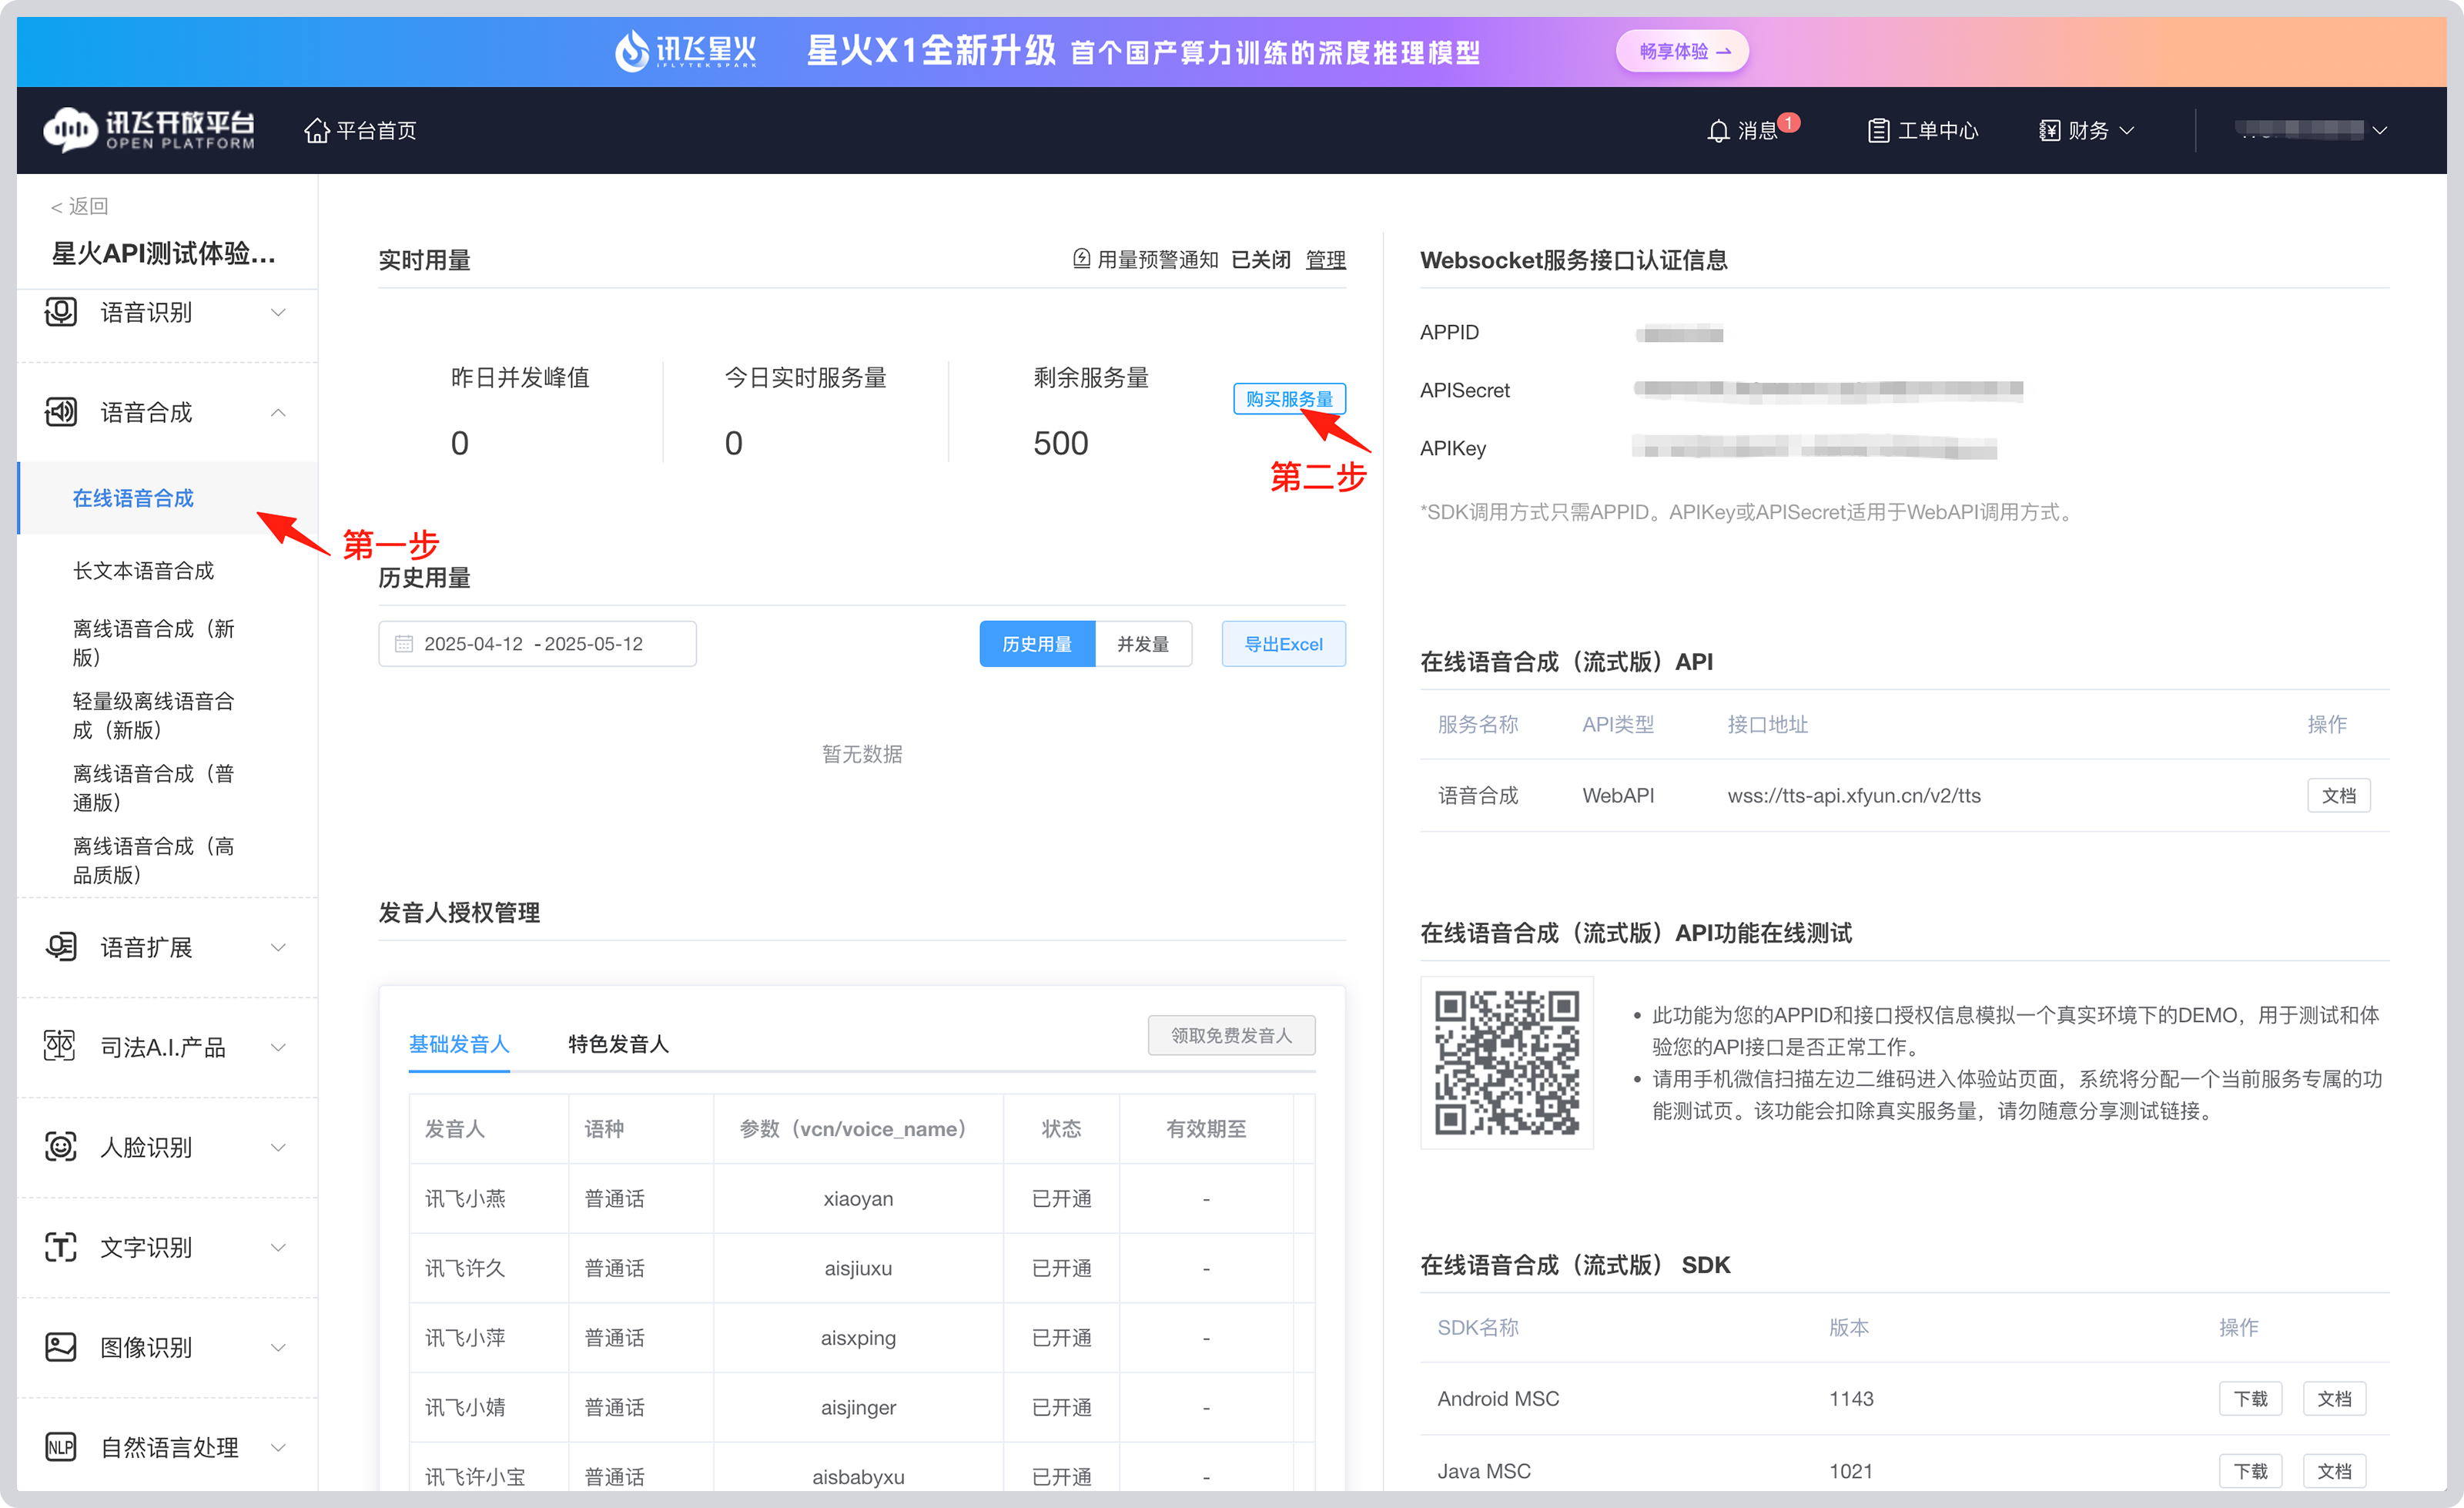Select 长文本语音合成 in the sidebar
The image size is (2464, 1508).
[144, 569]
